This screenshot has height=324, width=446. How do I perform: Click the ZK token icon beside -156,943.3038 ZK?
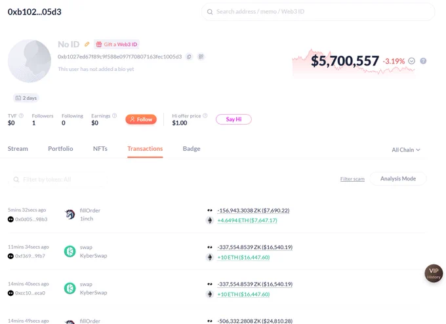coord(210,211)
